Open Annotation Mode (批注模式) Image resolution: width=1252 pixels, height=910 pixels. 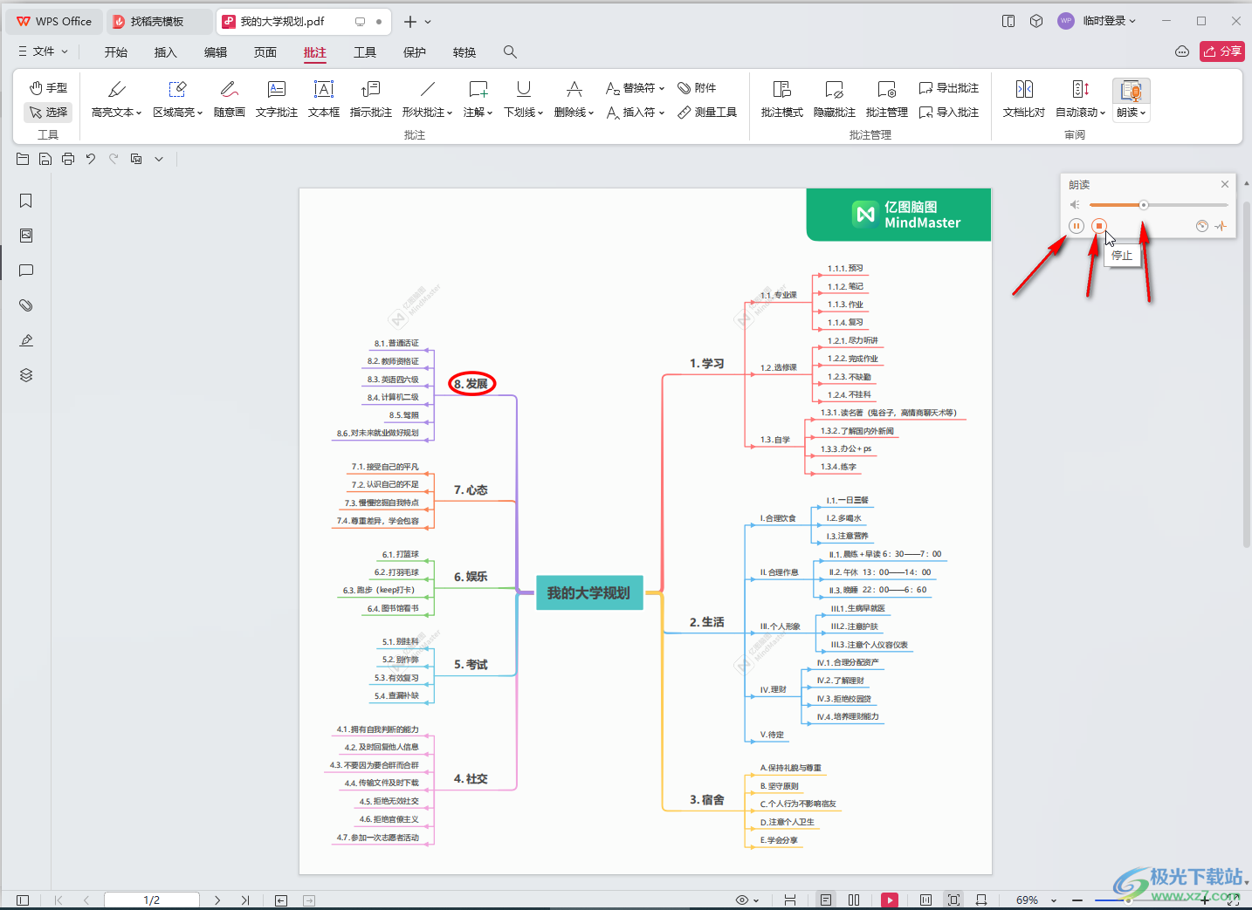(781, 99)
